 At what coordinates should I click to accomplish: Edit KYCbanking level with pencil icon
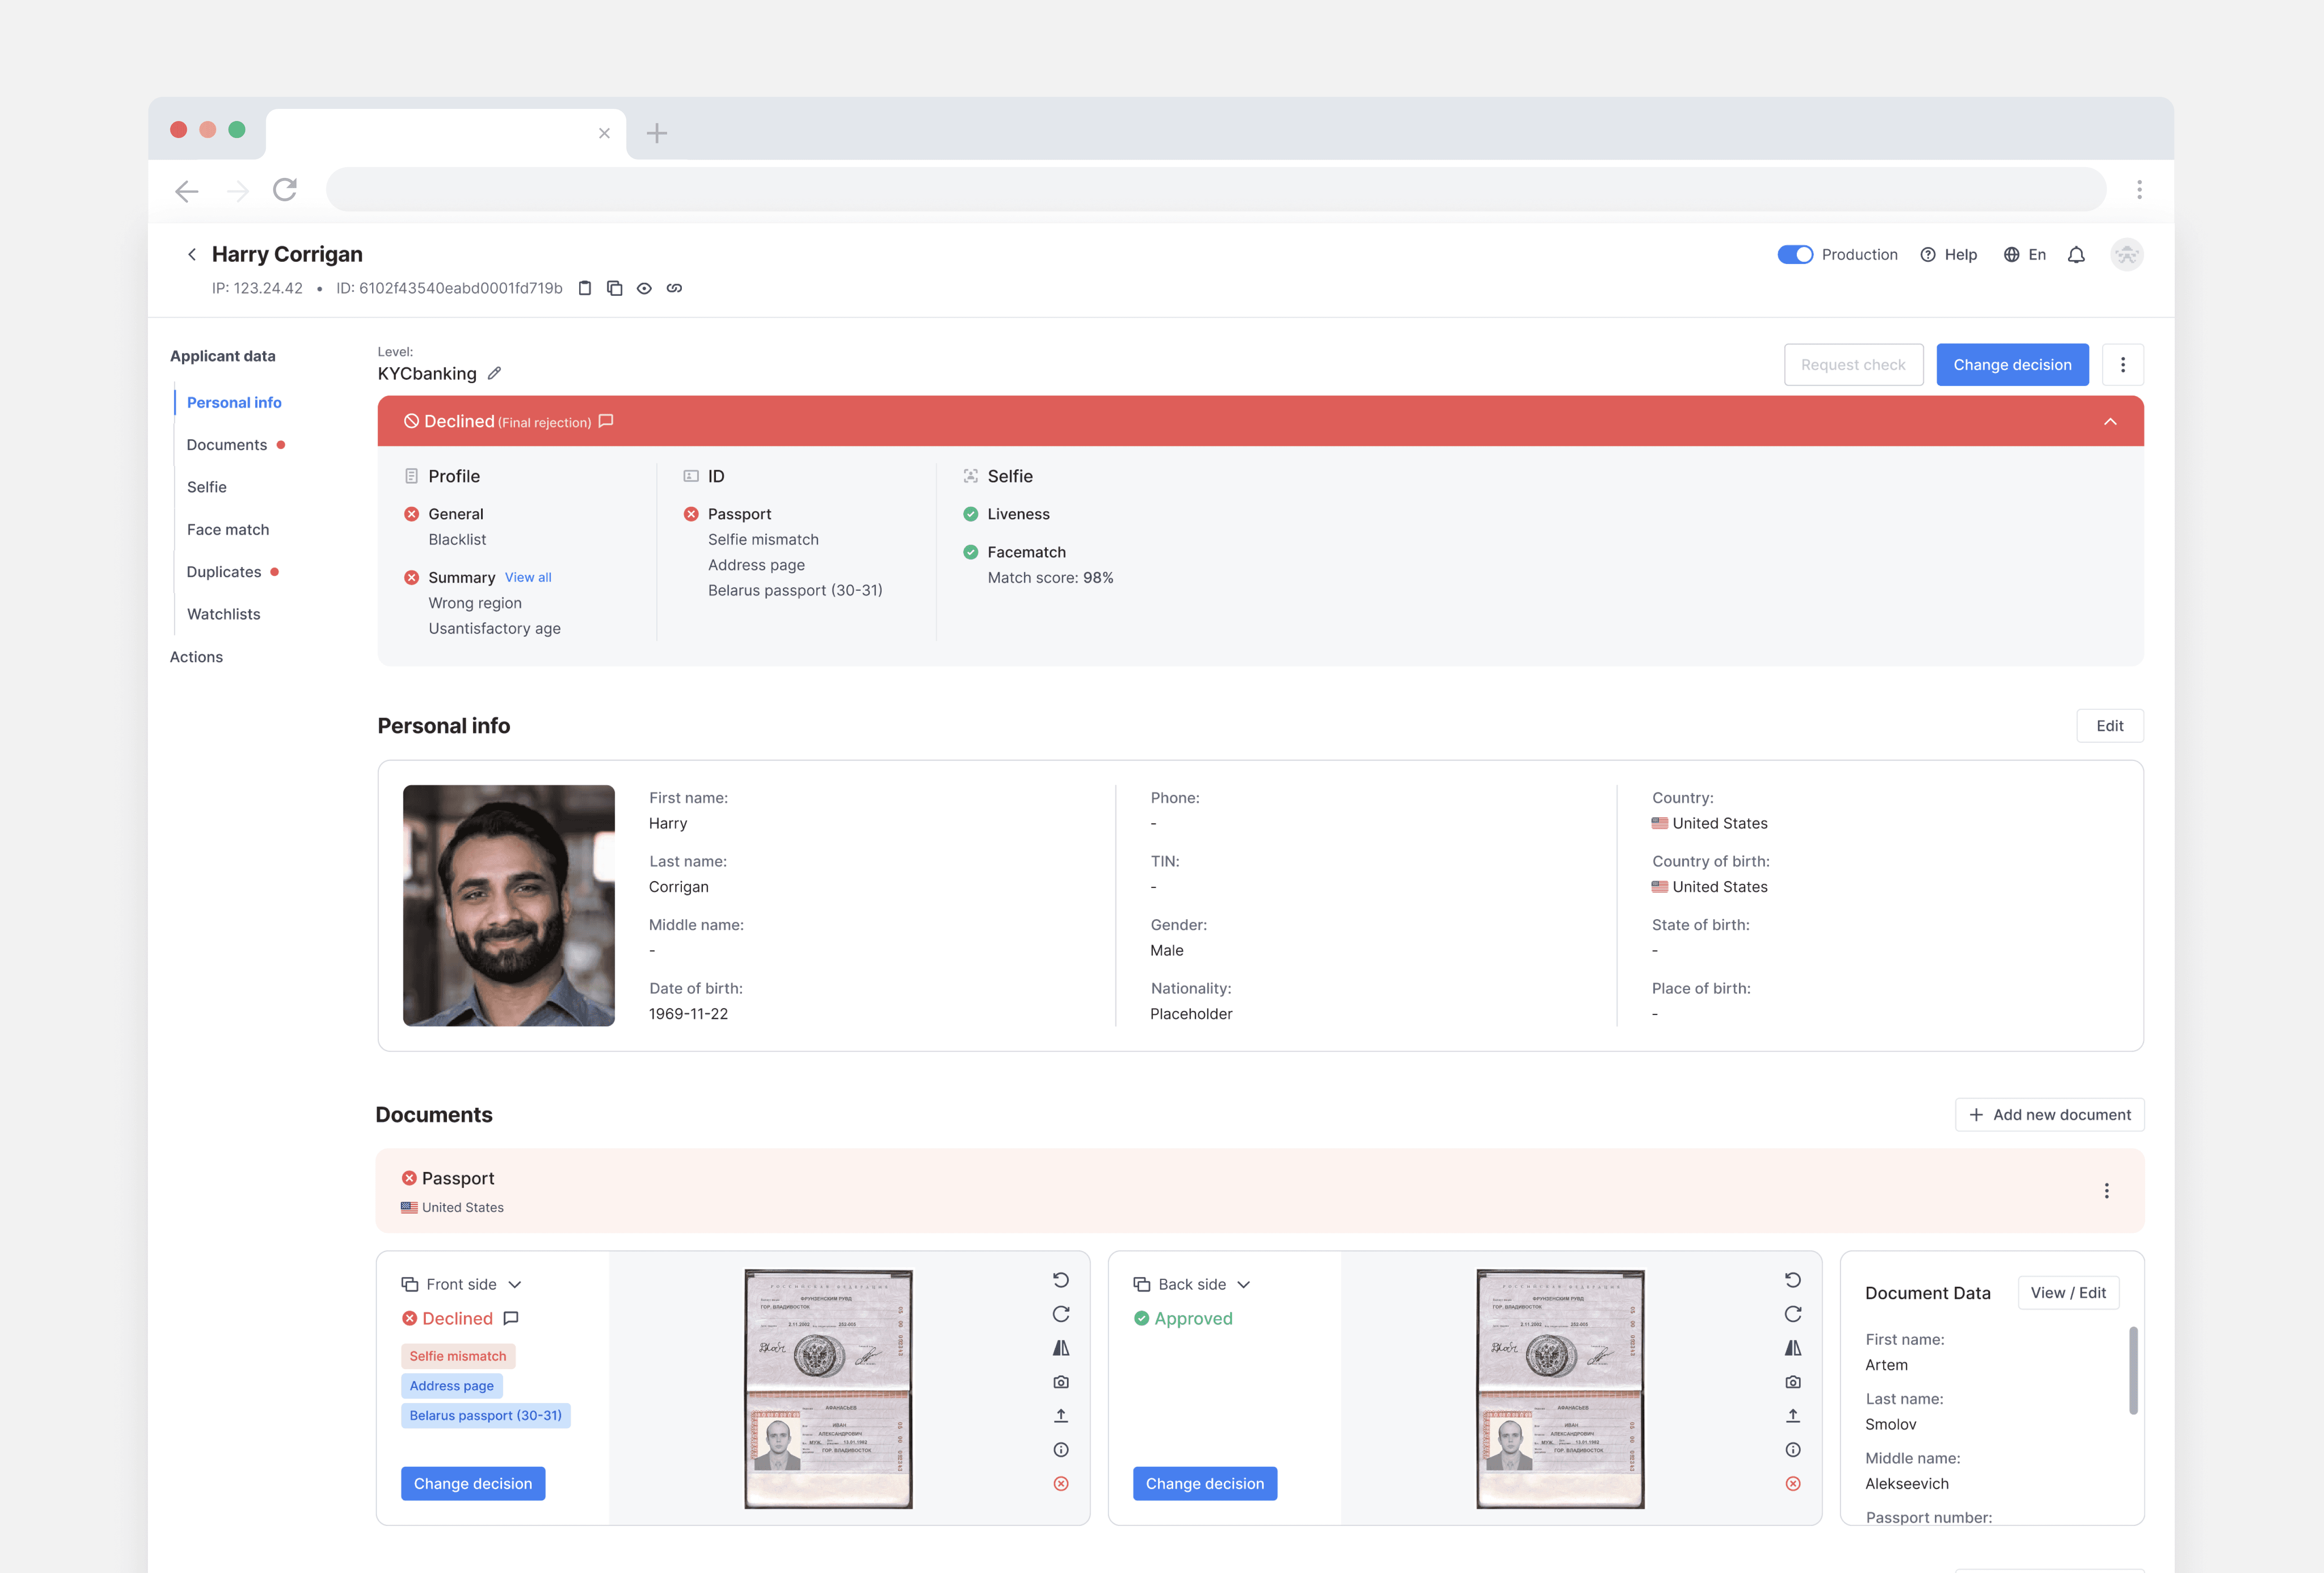[494, 373]
